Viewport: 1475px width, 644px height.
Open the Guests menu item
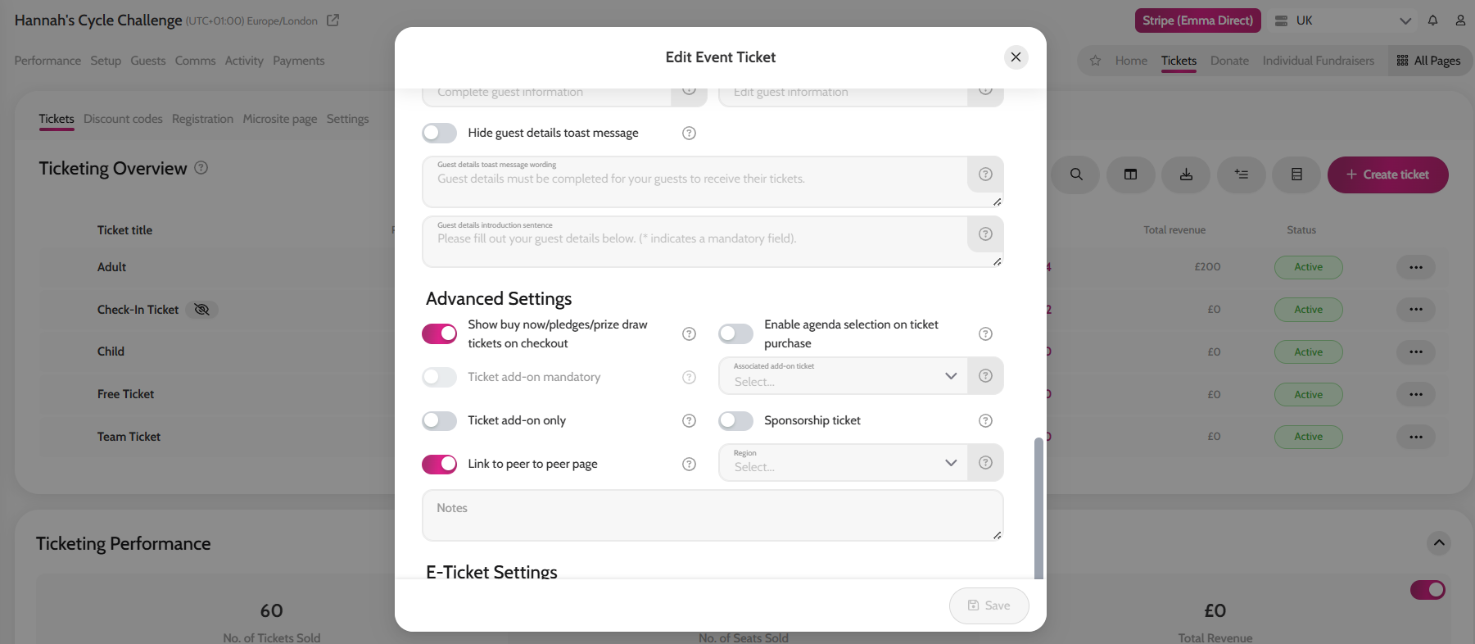tap(148, 61)
